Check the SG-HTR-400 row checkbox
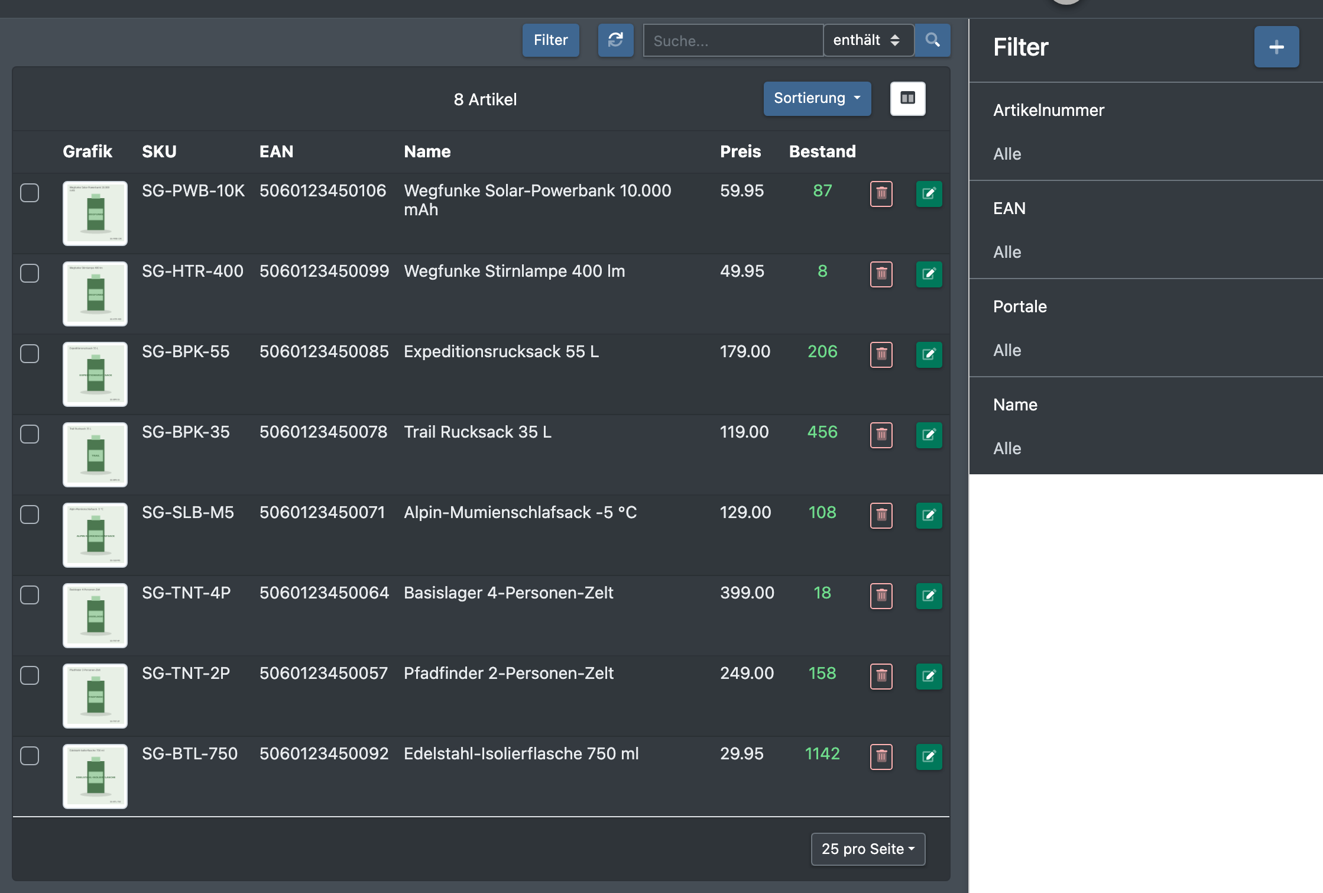 pos(30,273)
